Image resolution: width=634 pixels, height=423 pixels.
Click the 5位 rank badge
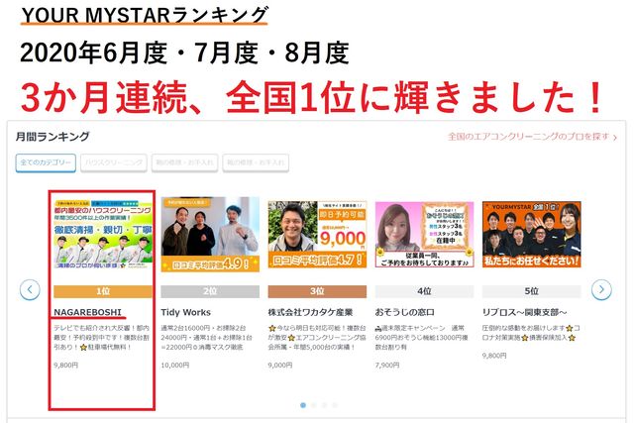tap(531, 291)
